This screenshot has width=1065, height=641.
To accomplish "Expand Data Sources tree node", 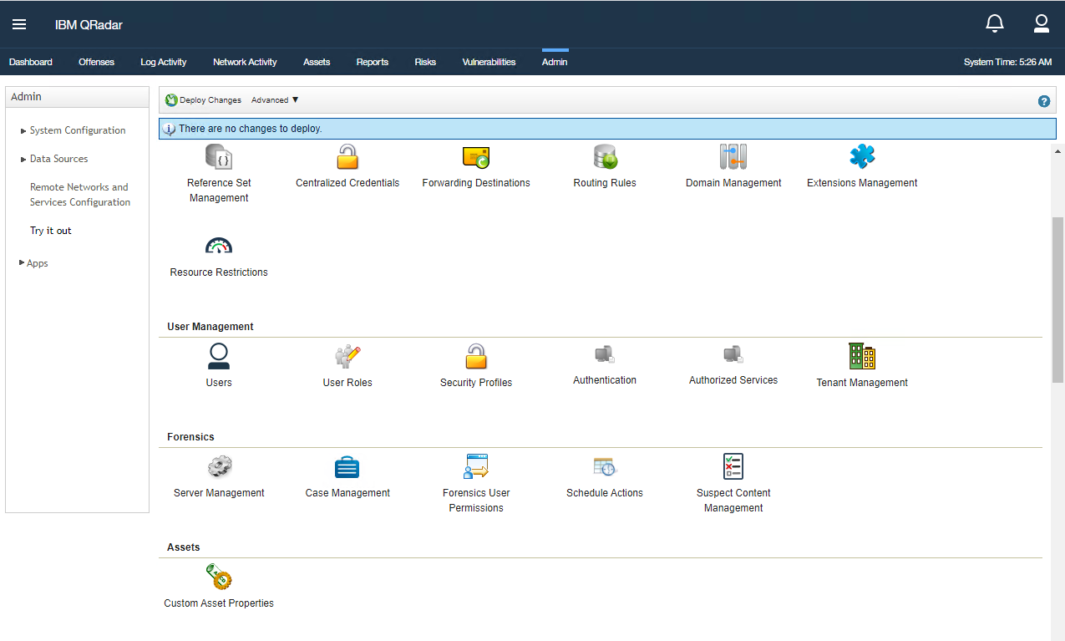I will [23, 160].
